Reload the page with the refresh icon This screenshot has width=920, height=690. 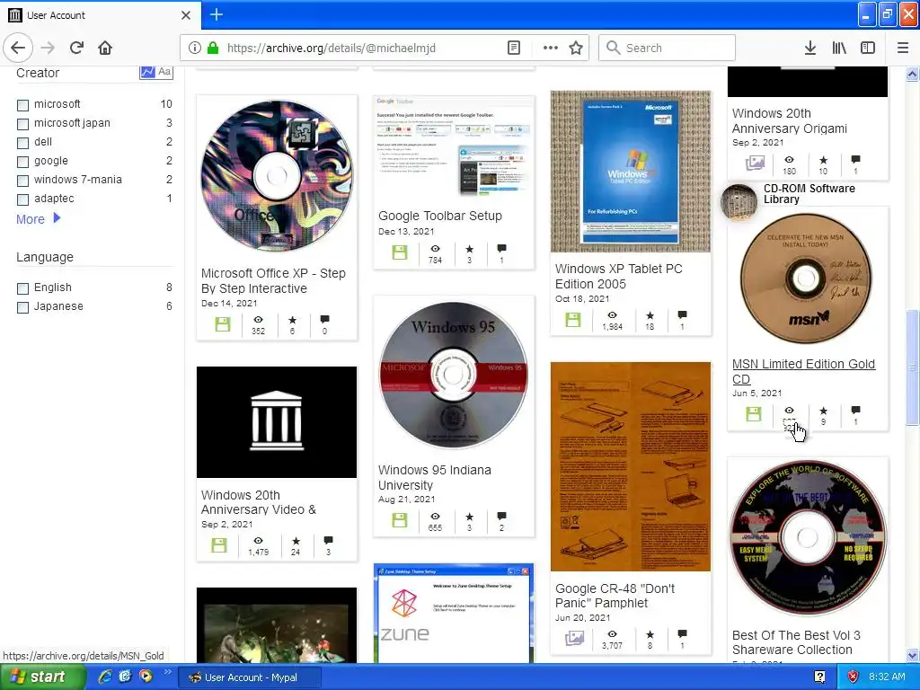click(76, 49)
